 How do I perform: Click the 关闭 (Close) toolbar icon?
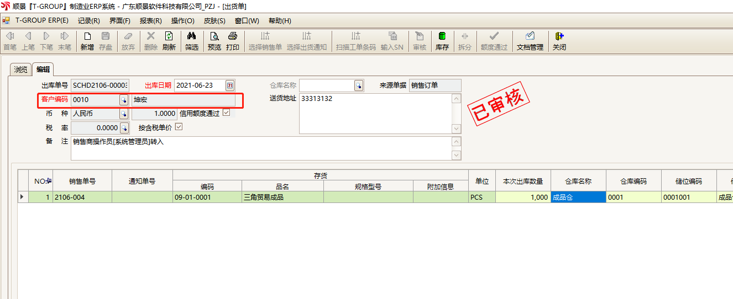click(559, 41)
